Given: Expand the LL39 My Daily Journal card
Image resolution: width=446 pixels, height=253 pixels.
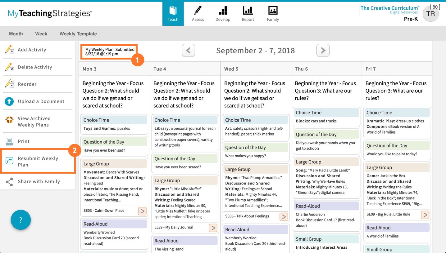Looking at the screenshot, I should (x=213, y=228).
